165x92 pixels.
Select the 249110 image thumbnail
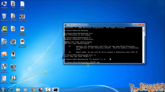pyautogui.click(x=13, y=68)
